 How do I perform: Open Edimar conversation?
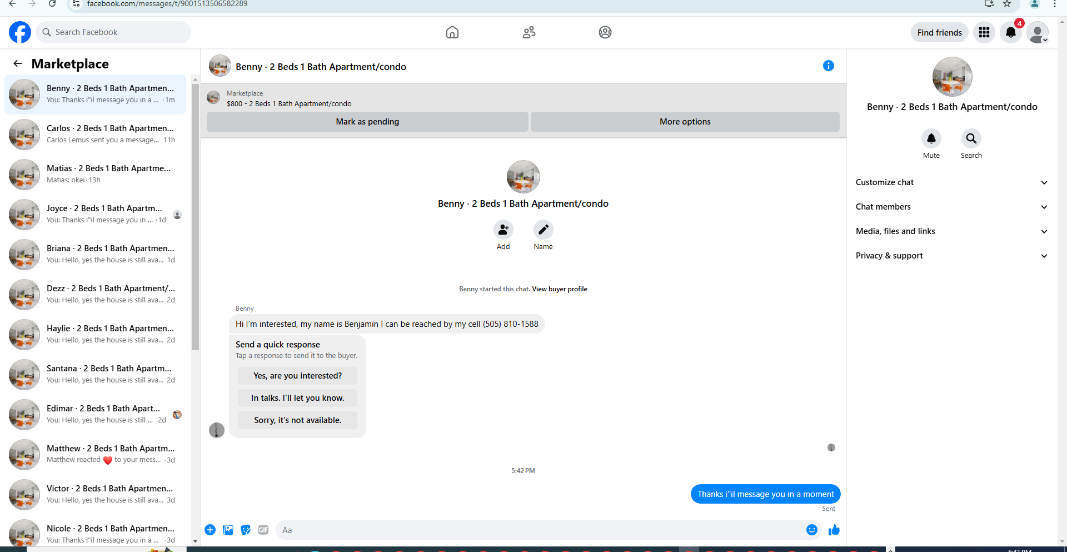pos(96,414)
